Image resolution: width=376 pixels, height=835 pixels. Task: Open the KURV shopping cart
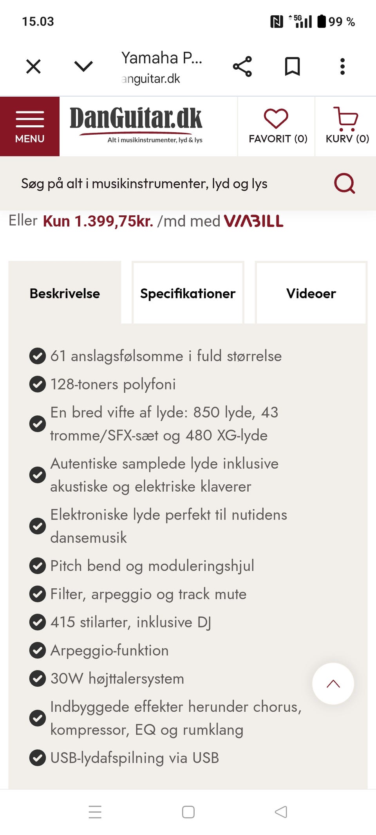click(346, 125)
